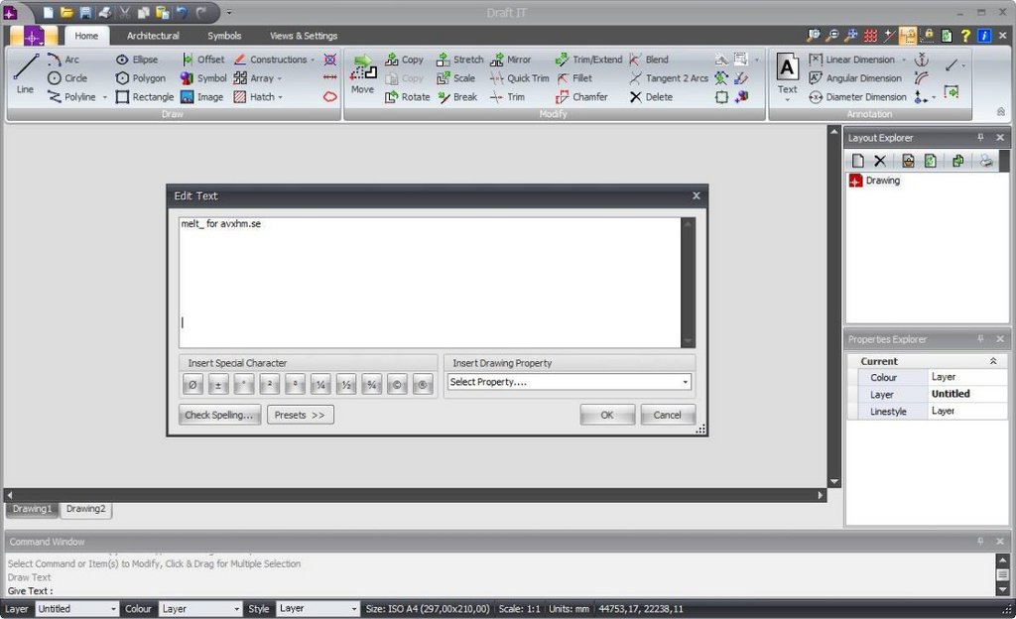Insert the ± special character
The width and height of the screenshot is (1016, 619).
[x=217, y=385]
